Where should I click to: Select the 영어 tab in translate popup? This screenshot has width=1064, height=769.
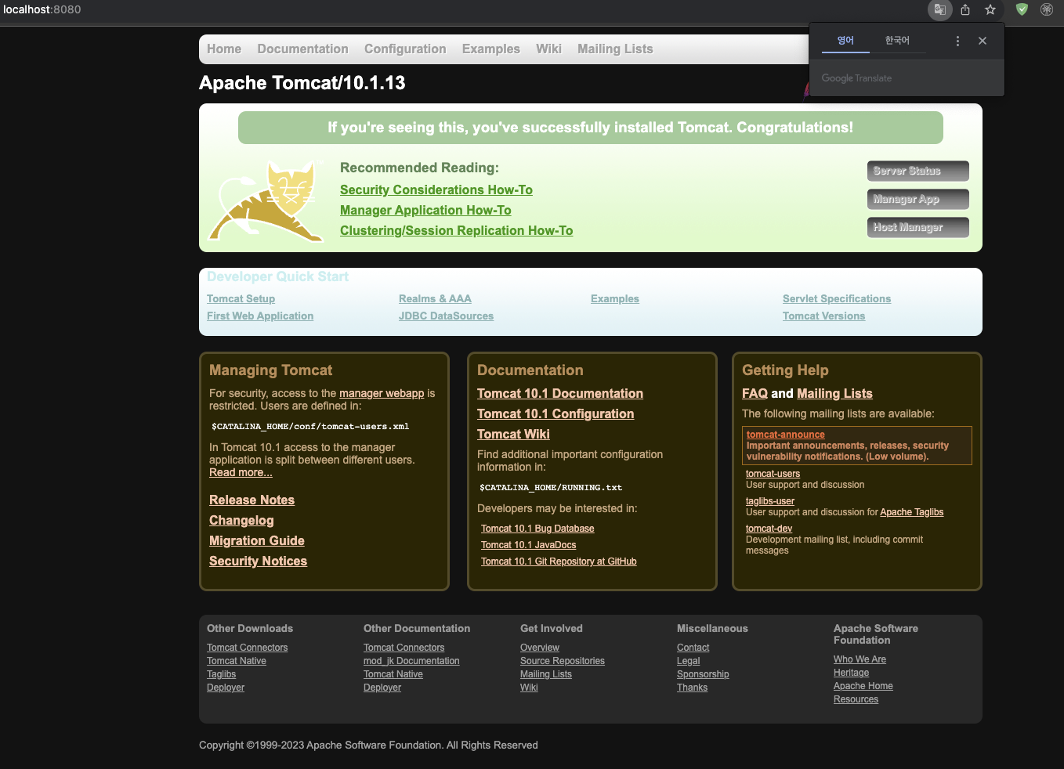point(845,40)
